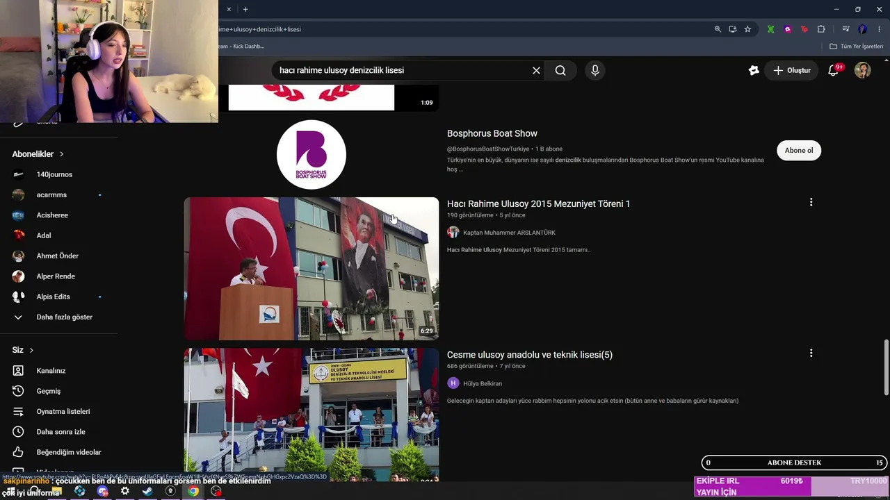
Task: Start voice search with the microphone icon
Action: click(594, 70)
